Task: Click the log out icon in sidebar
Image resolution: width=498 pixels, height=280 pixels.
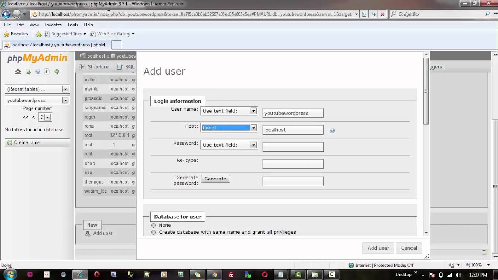Action: [28, 72]
